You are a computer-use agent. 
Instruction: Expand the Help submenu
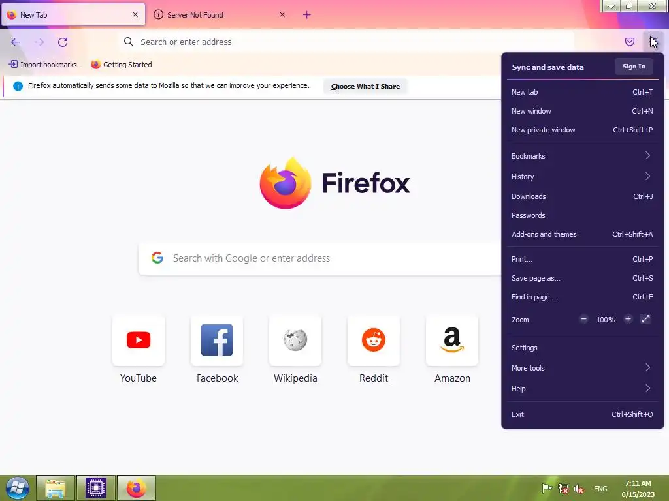[x=582, y=389]
